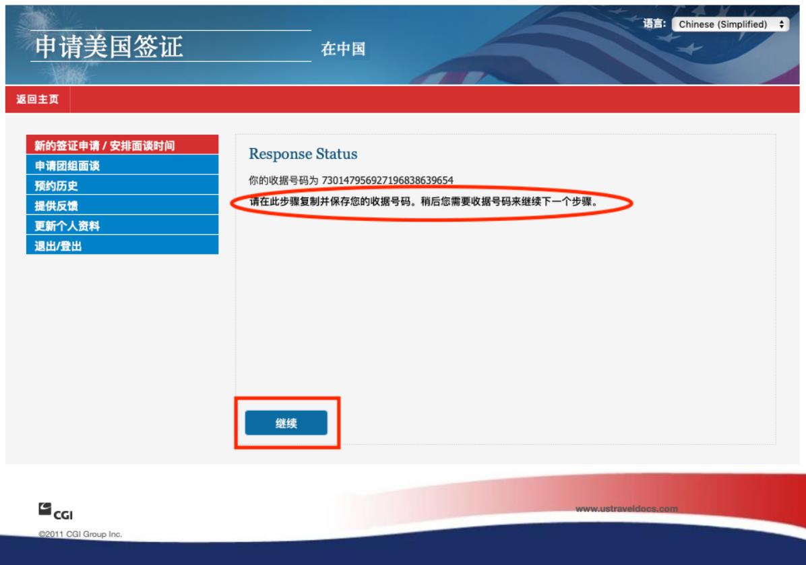806x565 pixels.
Task: Click the 在中国 header text
Action: point(343,51)
